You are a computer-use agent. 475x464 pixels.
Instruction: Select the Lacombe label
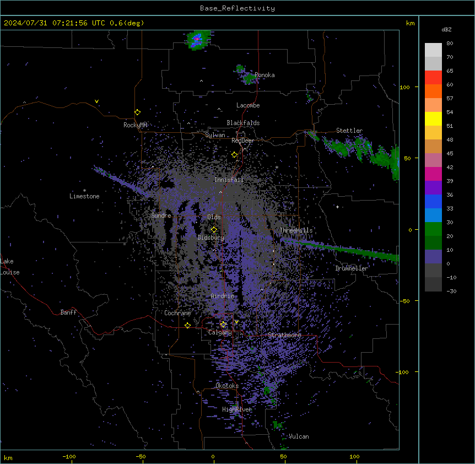click(248, 105)
